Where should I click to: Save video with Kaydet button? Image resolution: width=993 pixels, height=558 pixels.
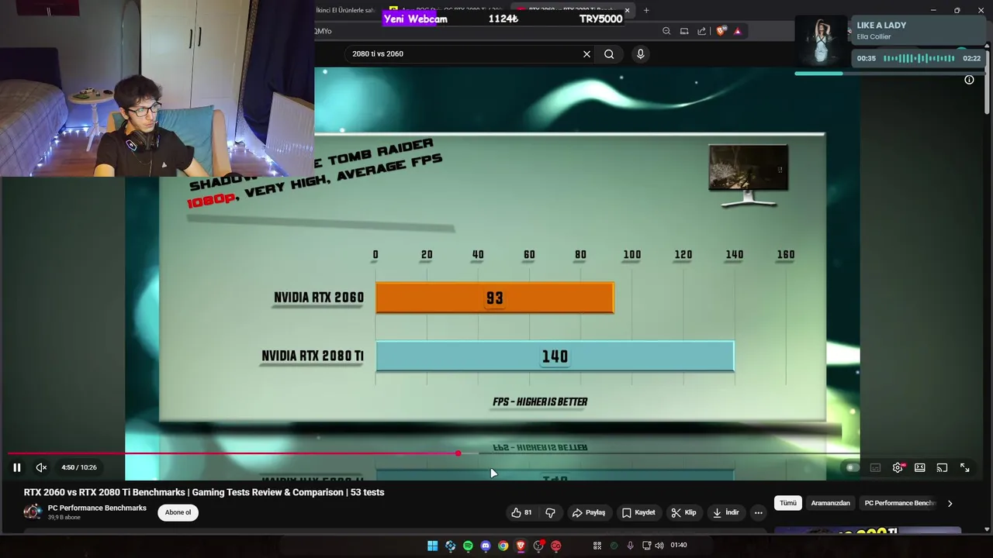tap(638, 512)
